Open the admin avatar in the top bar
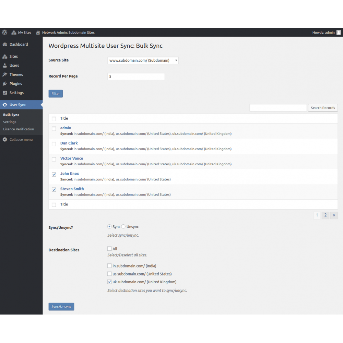 pos(339,32)
